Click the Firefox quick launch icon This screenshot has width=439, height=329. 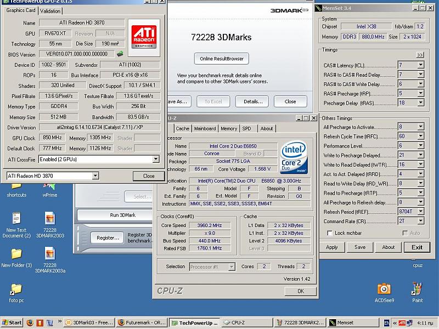tap(30, 322)
